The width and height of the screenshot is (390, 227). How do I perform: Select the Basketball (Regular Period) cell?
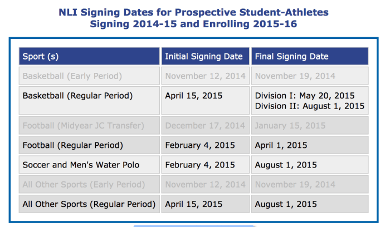pyautogui.click(x=77, y=96)
